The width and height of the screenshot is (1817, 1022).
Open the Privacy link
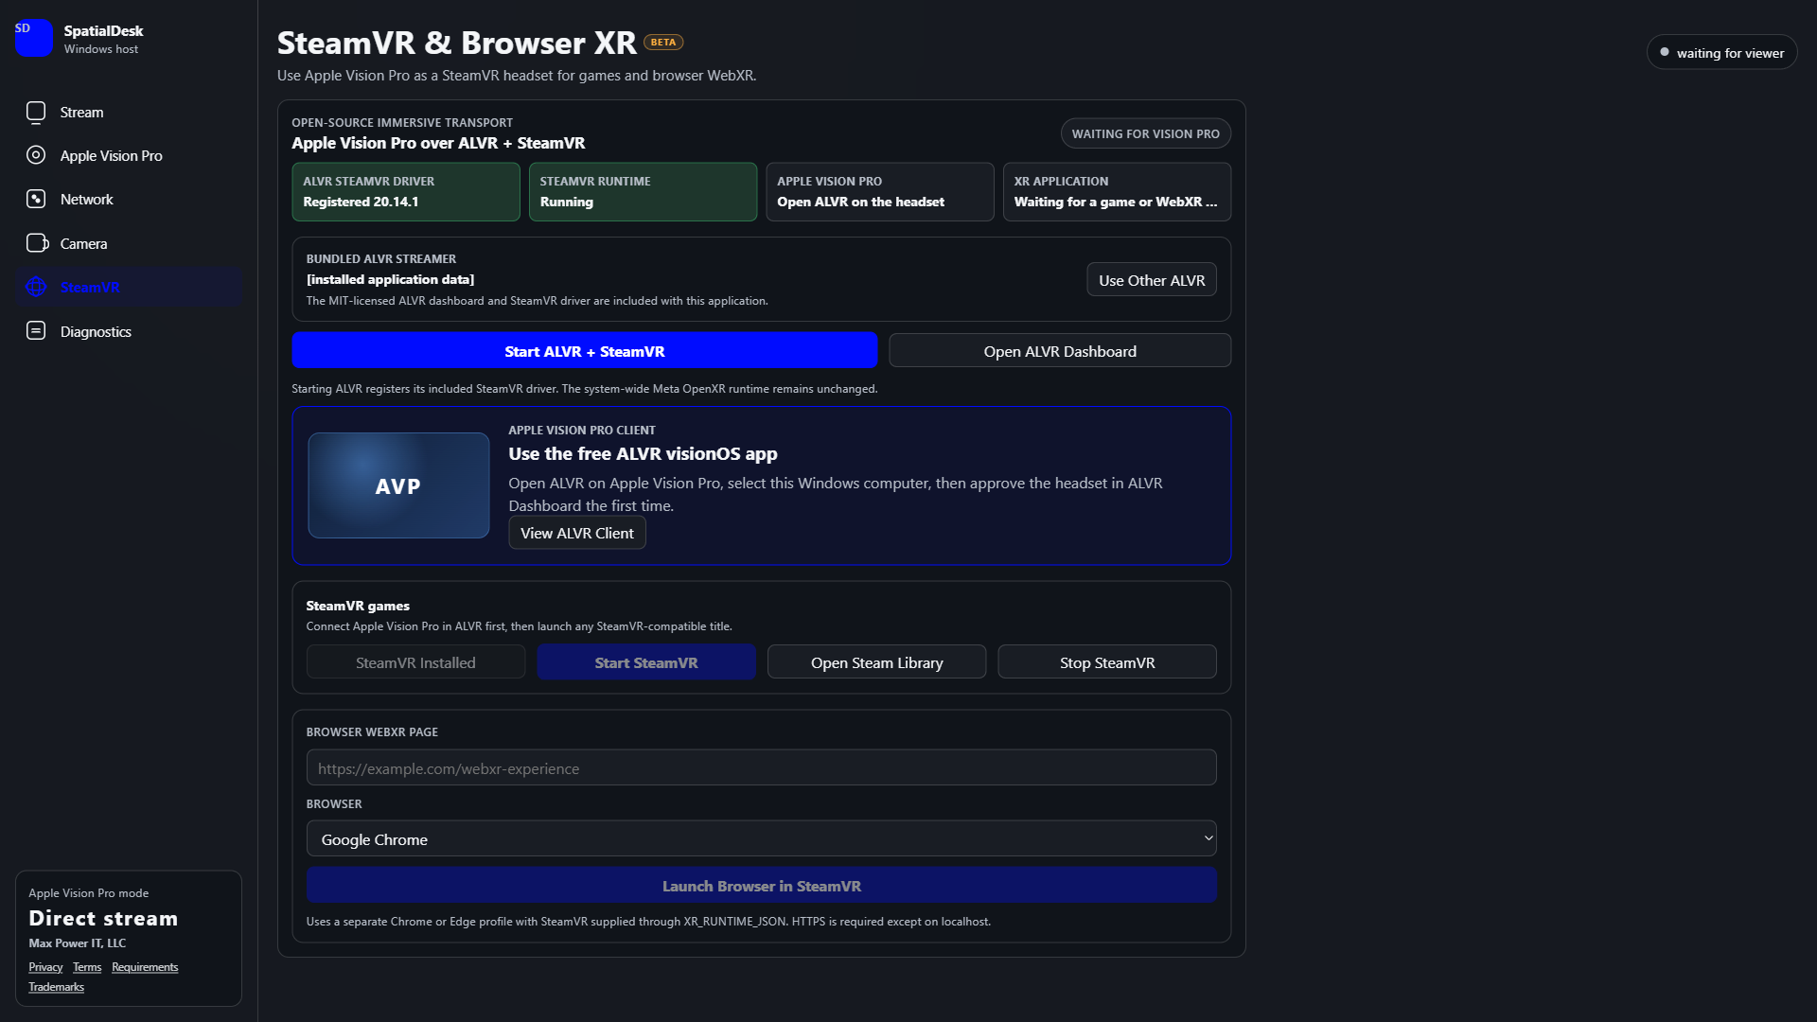pos(45,967)
